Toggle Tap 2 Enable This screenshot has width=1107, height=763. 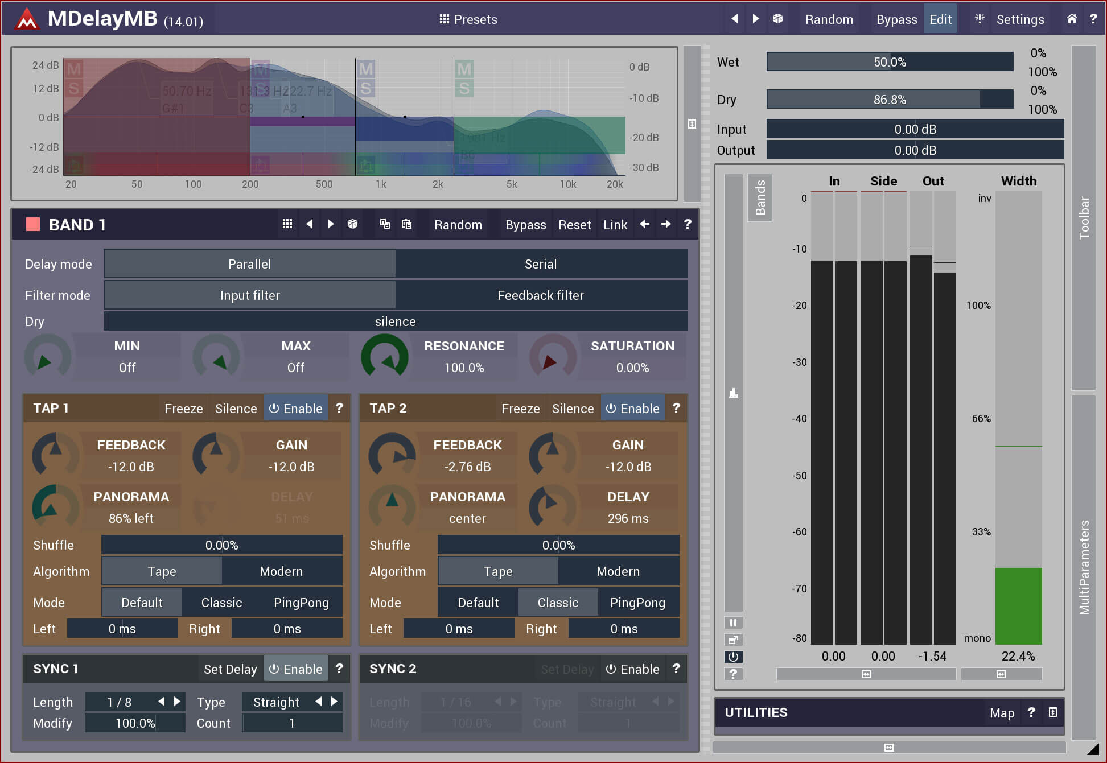click(x=632, y=409)
